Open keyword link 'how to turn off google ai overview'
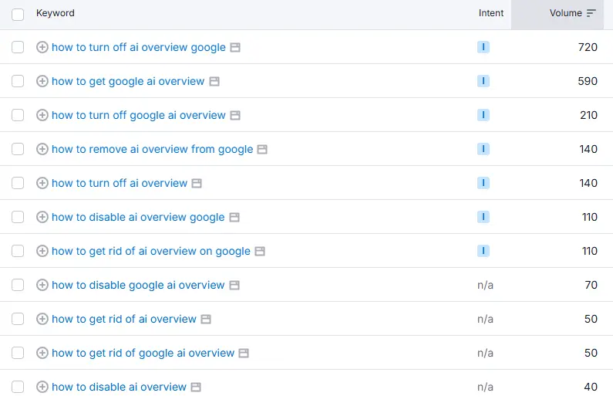 (x=139, y=116)
